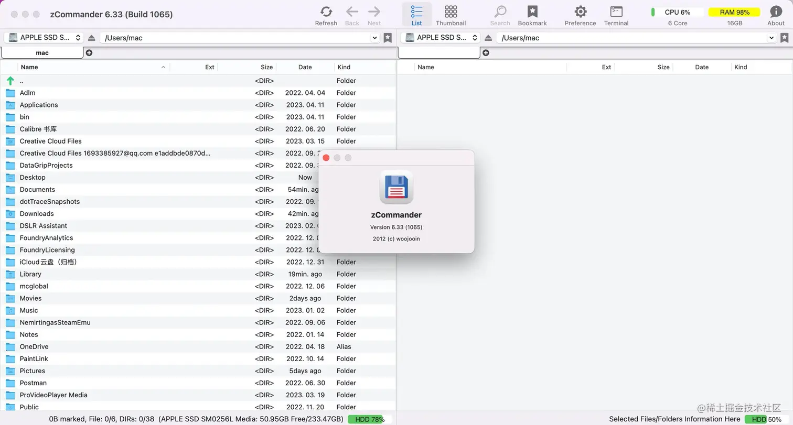Add a new tab in right pane
Viewport: 793px width, 425px height.
point(486,53)
